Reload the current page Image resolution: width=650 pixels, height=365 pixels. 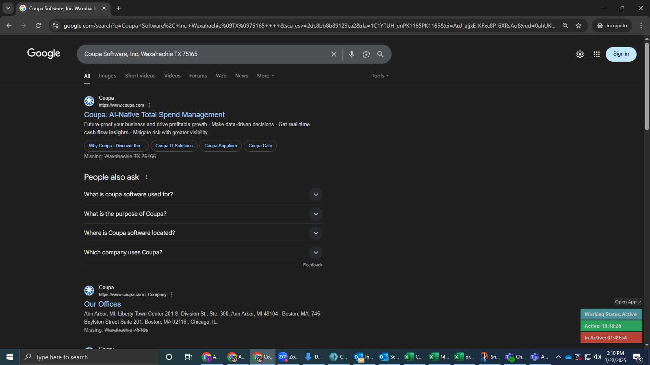(x=38, y=26)
